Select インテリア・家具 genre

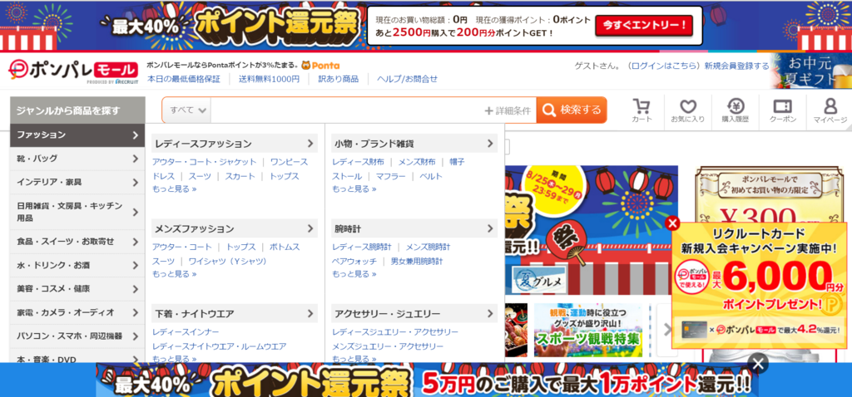point(77,182)
